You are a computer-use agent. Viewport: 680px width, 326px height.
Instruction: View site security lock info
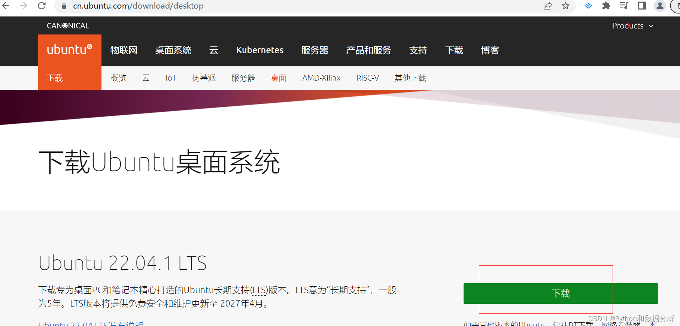click(64, 6)
